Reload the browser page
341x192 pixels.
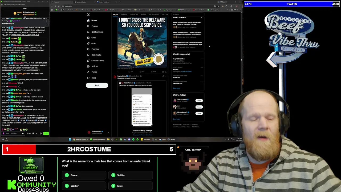coord(59,6)
